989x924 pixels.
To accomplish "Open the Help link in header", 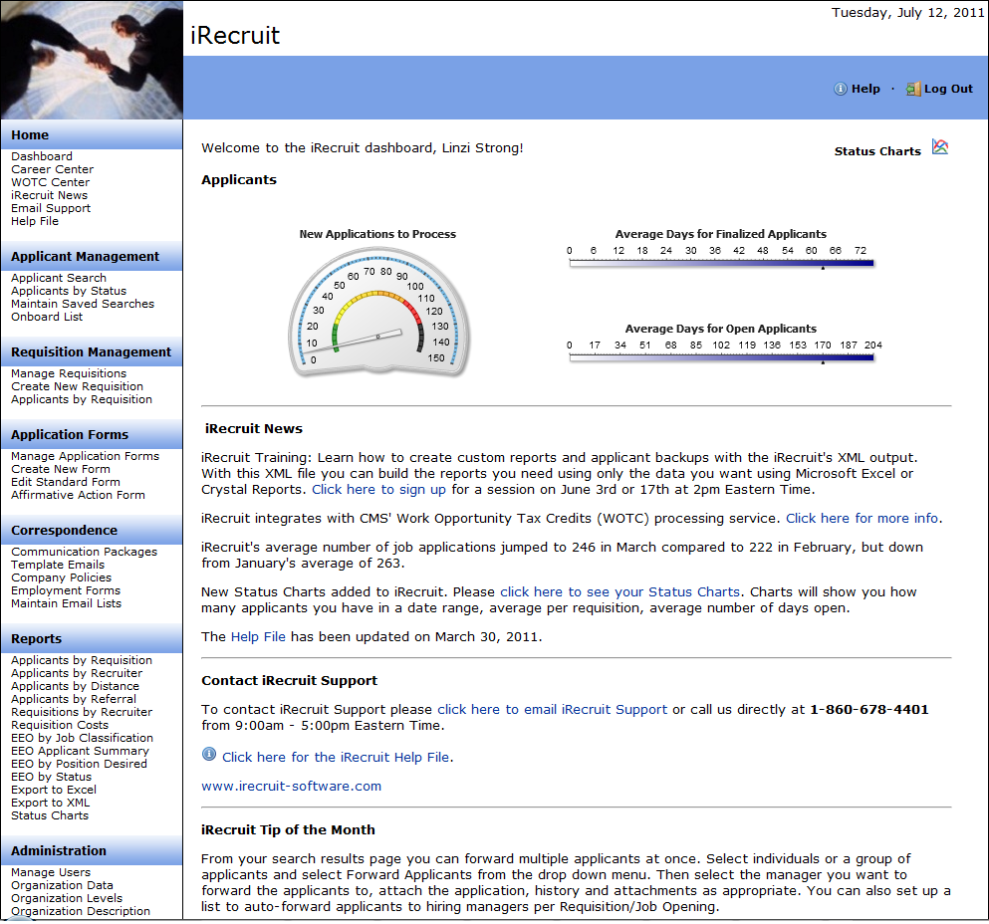I will (x=865, y=89).
